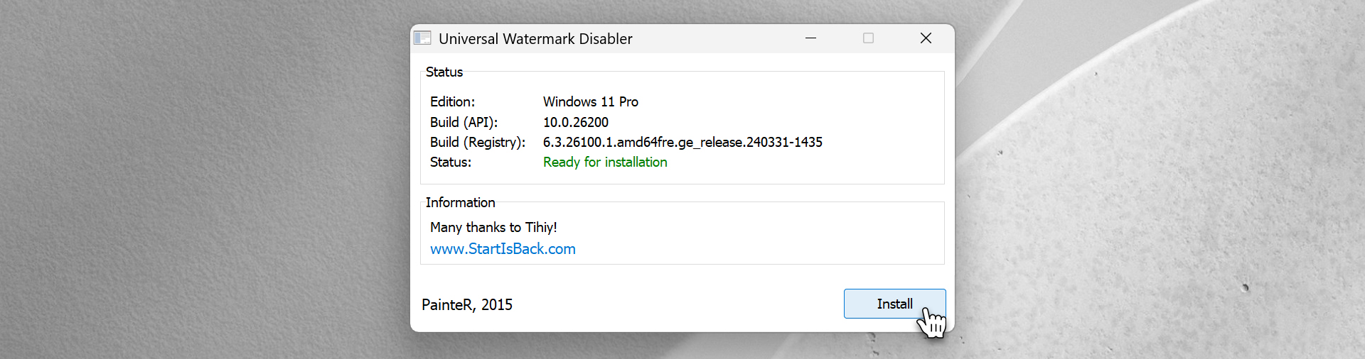
Task: Click the app icon in the title bar
Action: pos(422,38)
